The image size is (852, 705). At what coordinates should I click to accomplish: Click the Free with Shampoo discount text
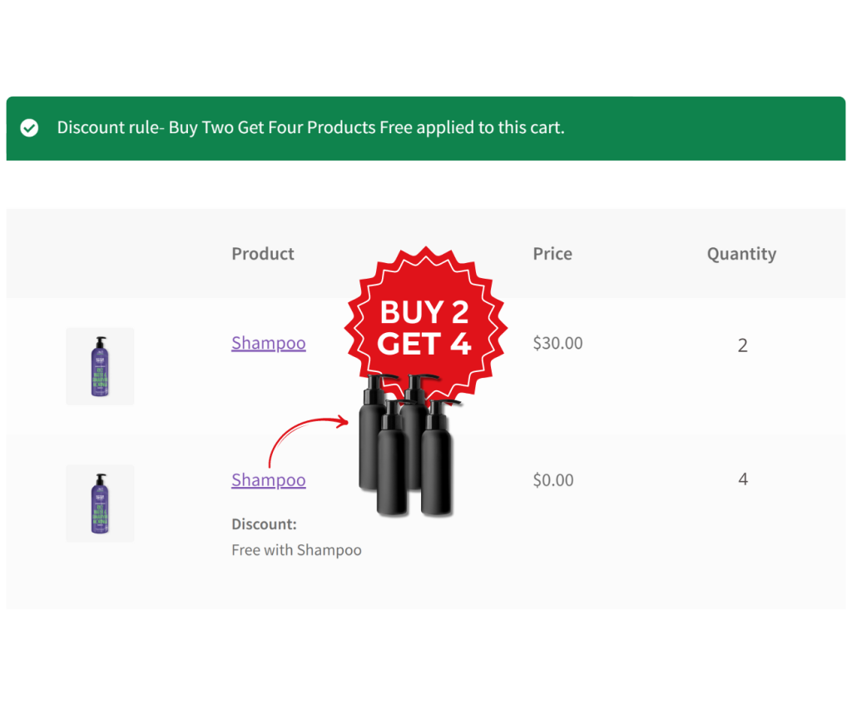tap(296, 550)
